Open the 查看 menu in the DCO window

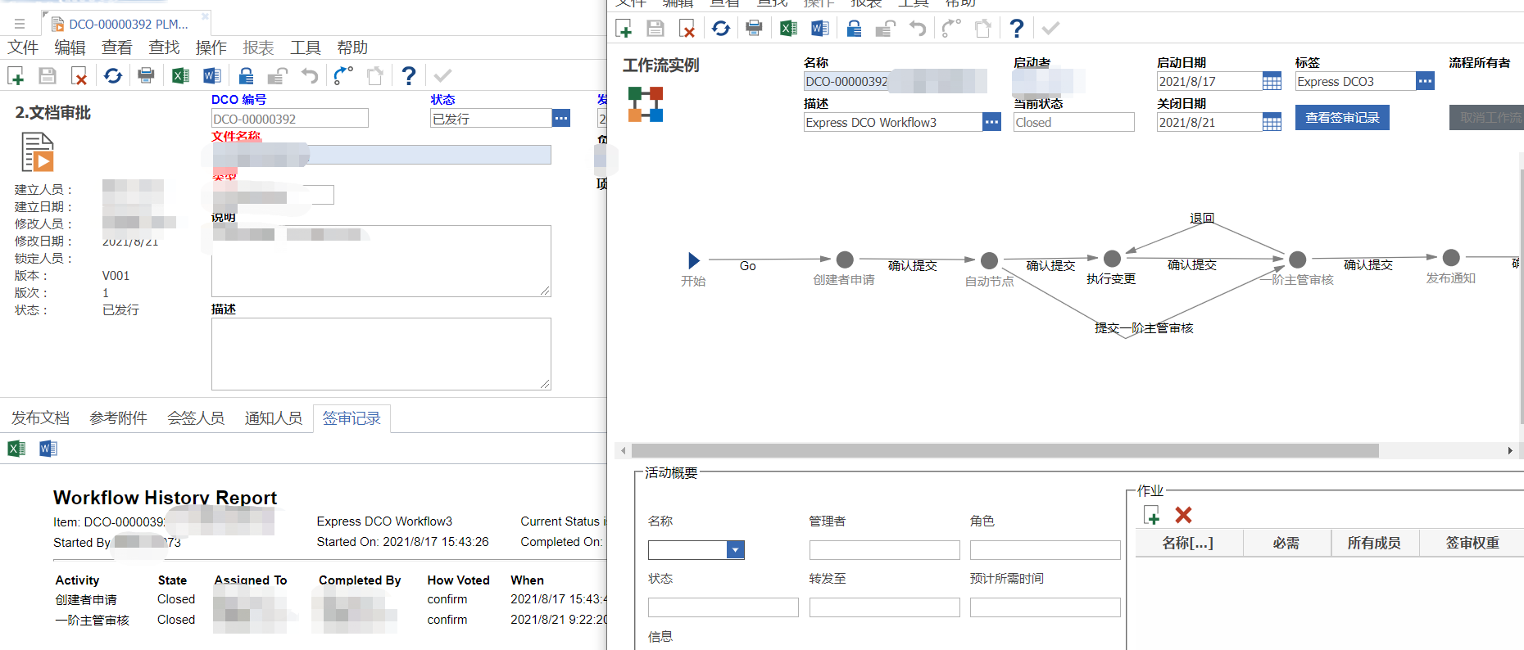(x=117, y=47)
